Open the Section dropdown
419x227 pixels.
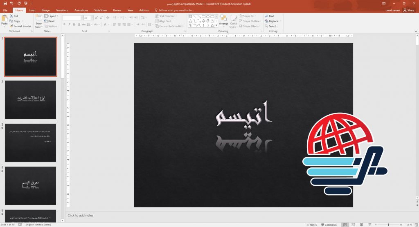[x=52, y=26]
